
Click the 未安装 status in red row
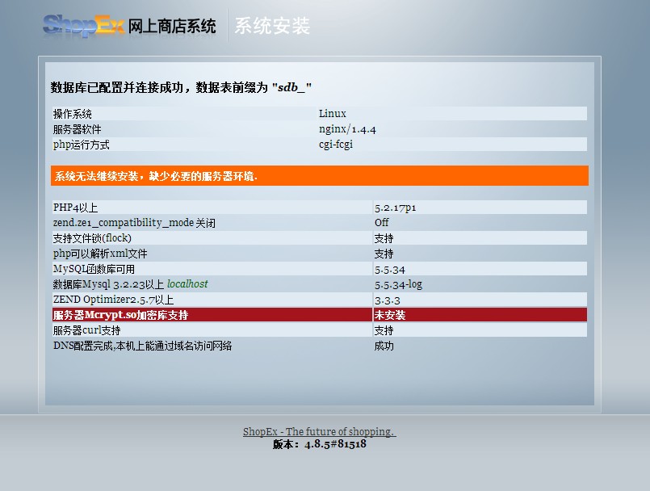[x=390, y=315]
